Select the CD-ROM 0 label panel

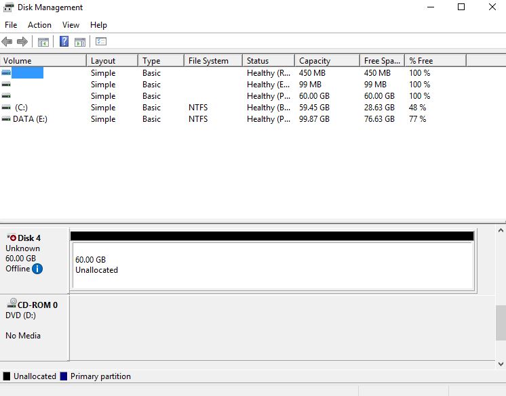(x=34, y=328)
